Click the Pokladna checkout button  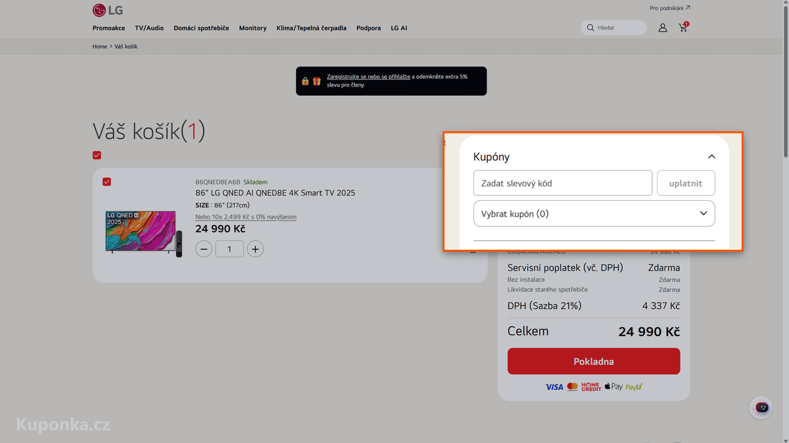tap(594, 361)
